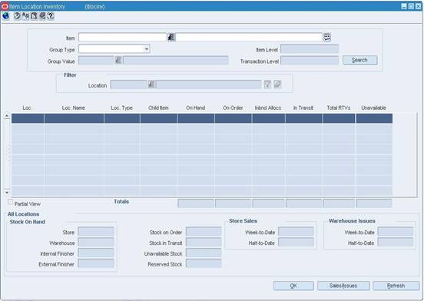
Task: Click the Refresh button
Action: 396,286
